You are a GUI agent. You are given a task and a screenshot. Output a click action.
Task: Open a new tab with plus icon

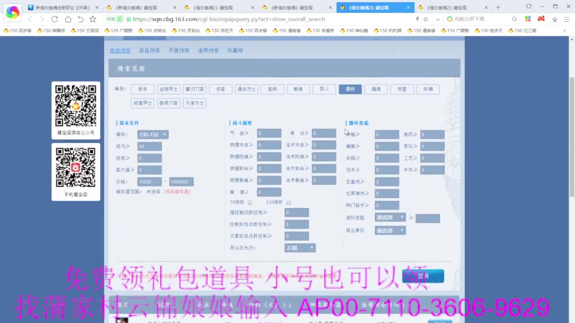click(498, 7)
